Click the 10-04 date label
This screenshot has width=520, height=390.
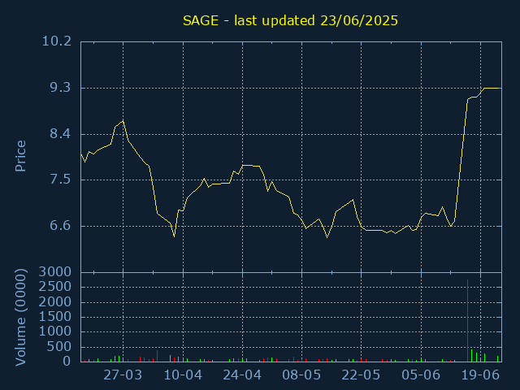(x=183, y=375)
